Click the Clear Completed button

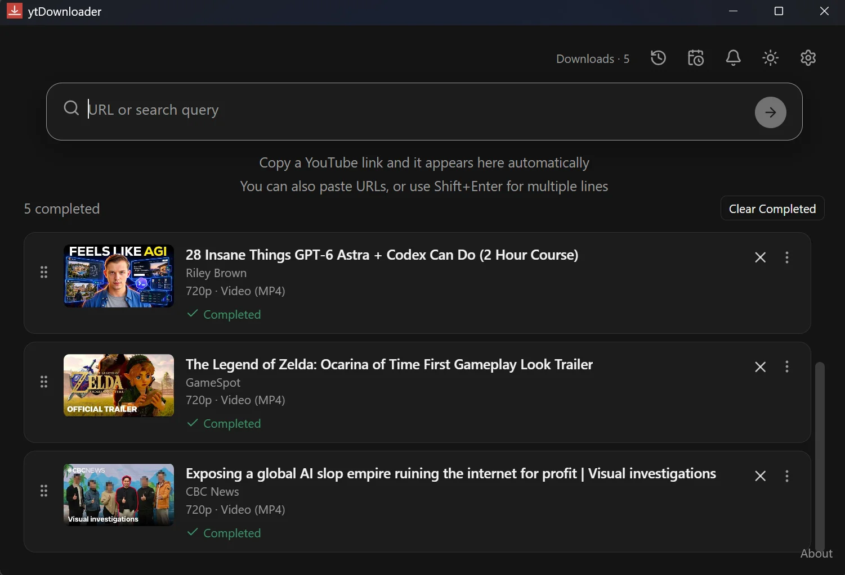(772, 209)
